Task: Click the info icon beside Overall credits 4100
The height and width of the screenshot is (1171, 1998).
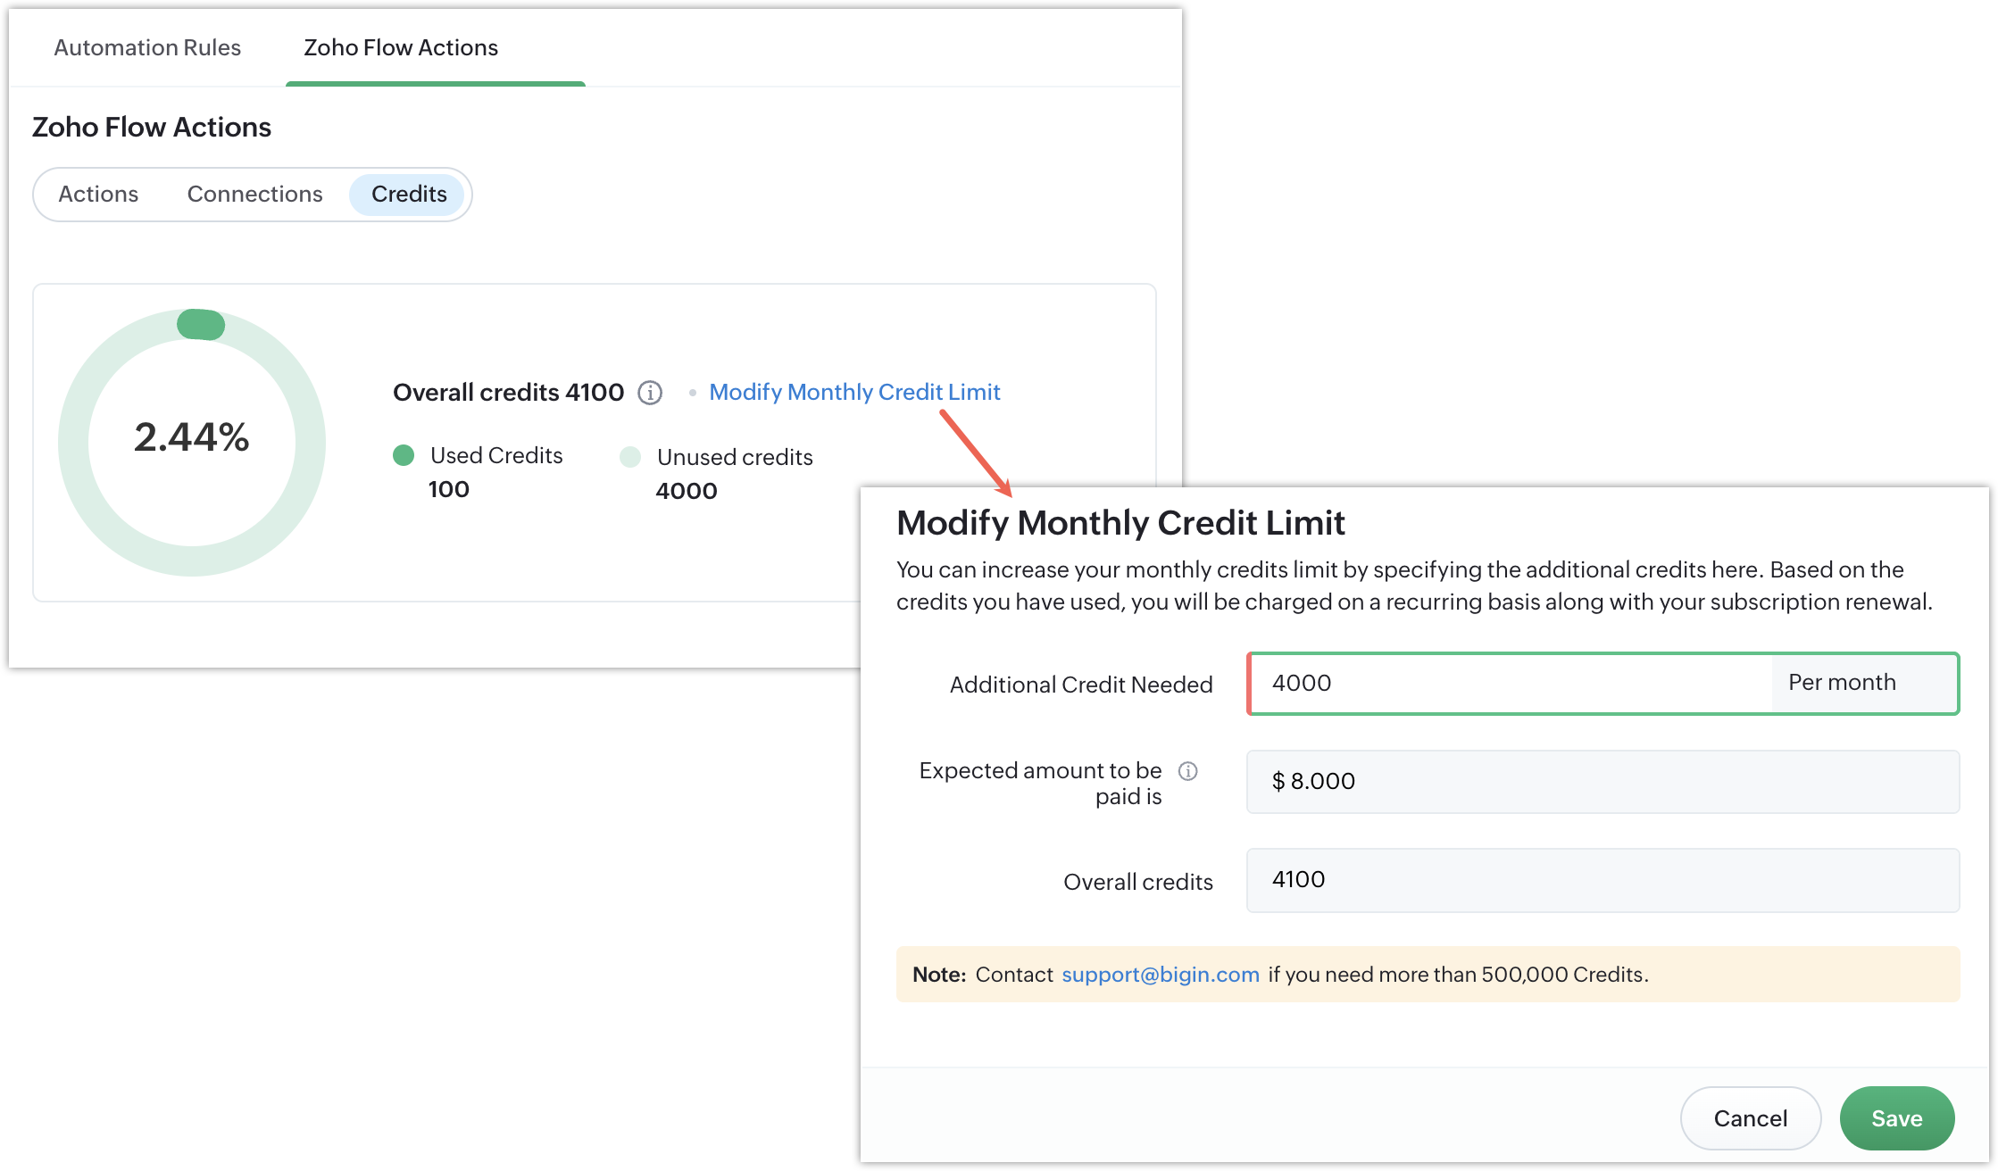Action: [x=650, y=393]
